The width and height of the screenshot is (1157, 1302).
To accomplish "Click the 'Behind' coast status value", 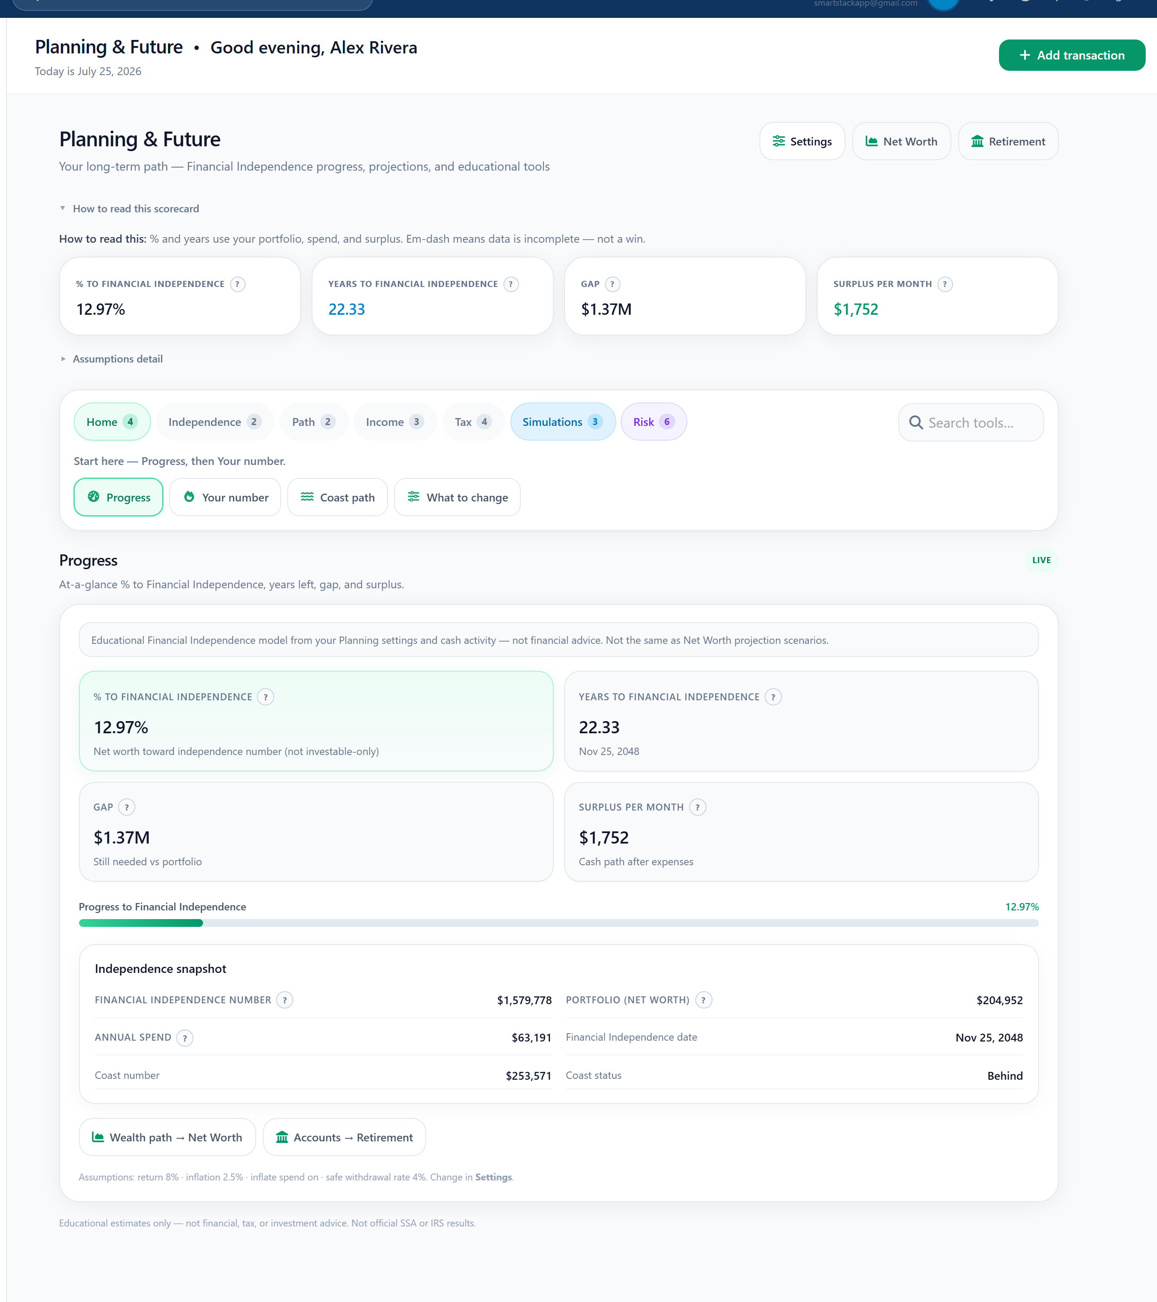I will (1005, 1076).
